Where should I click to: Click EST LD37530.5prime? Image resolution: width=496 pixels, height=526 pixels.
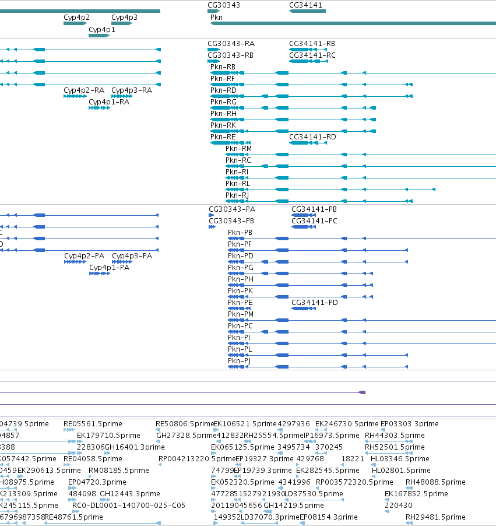coord(314,494)
